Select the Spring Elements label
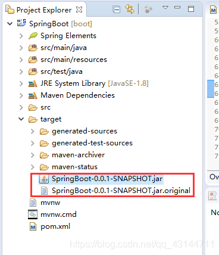 click(x=68, y=36)
